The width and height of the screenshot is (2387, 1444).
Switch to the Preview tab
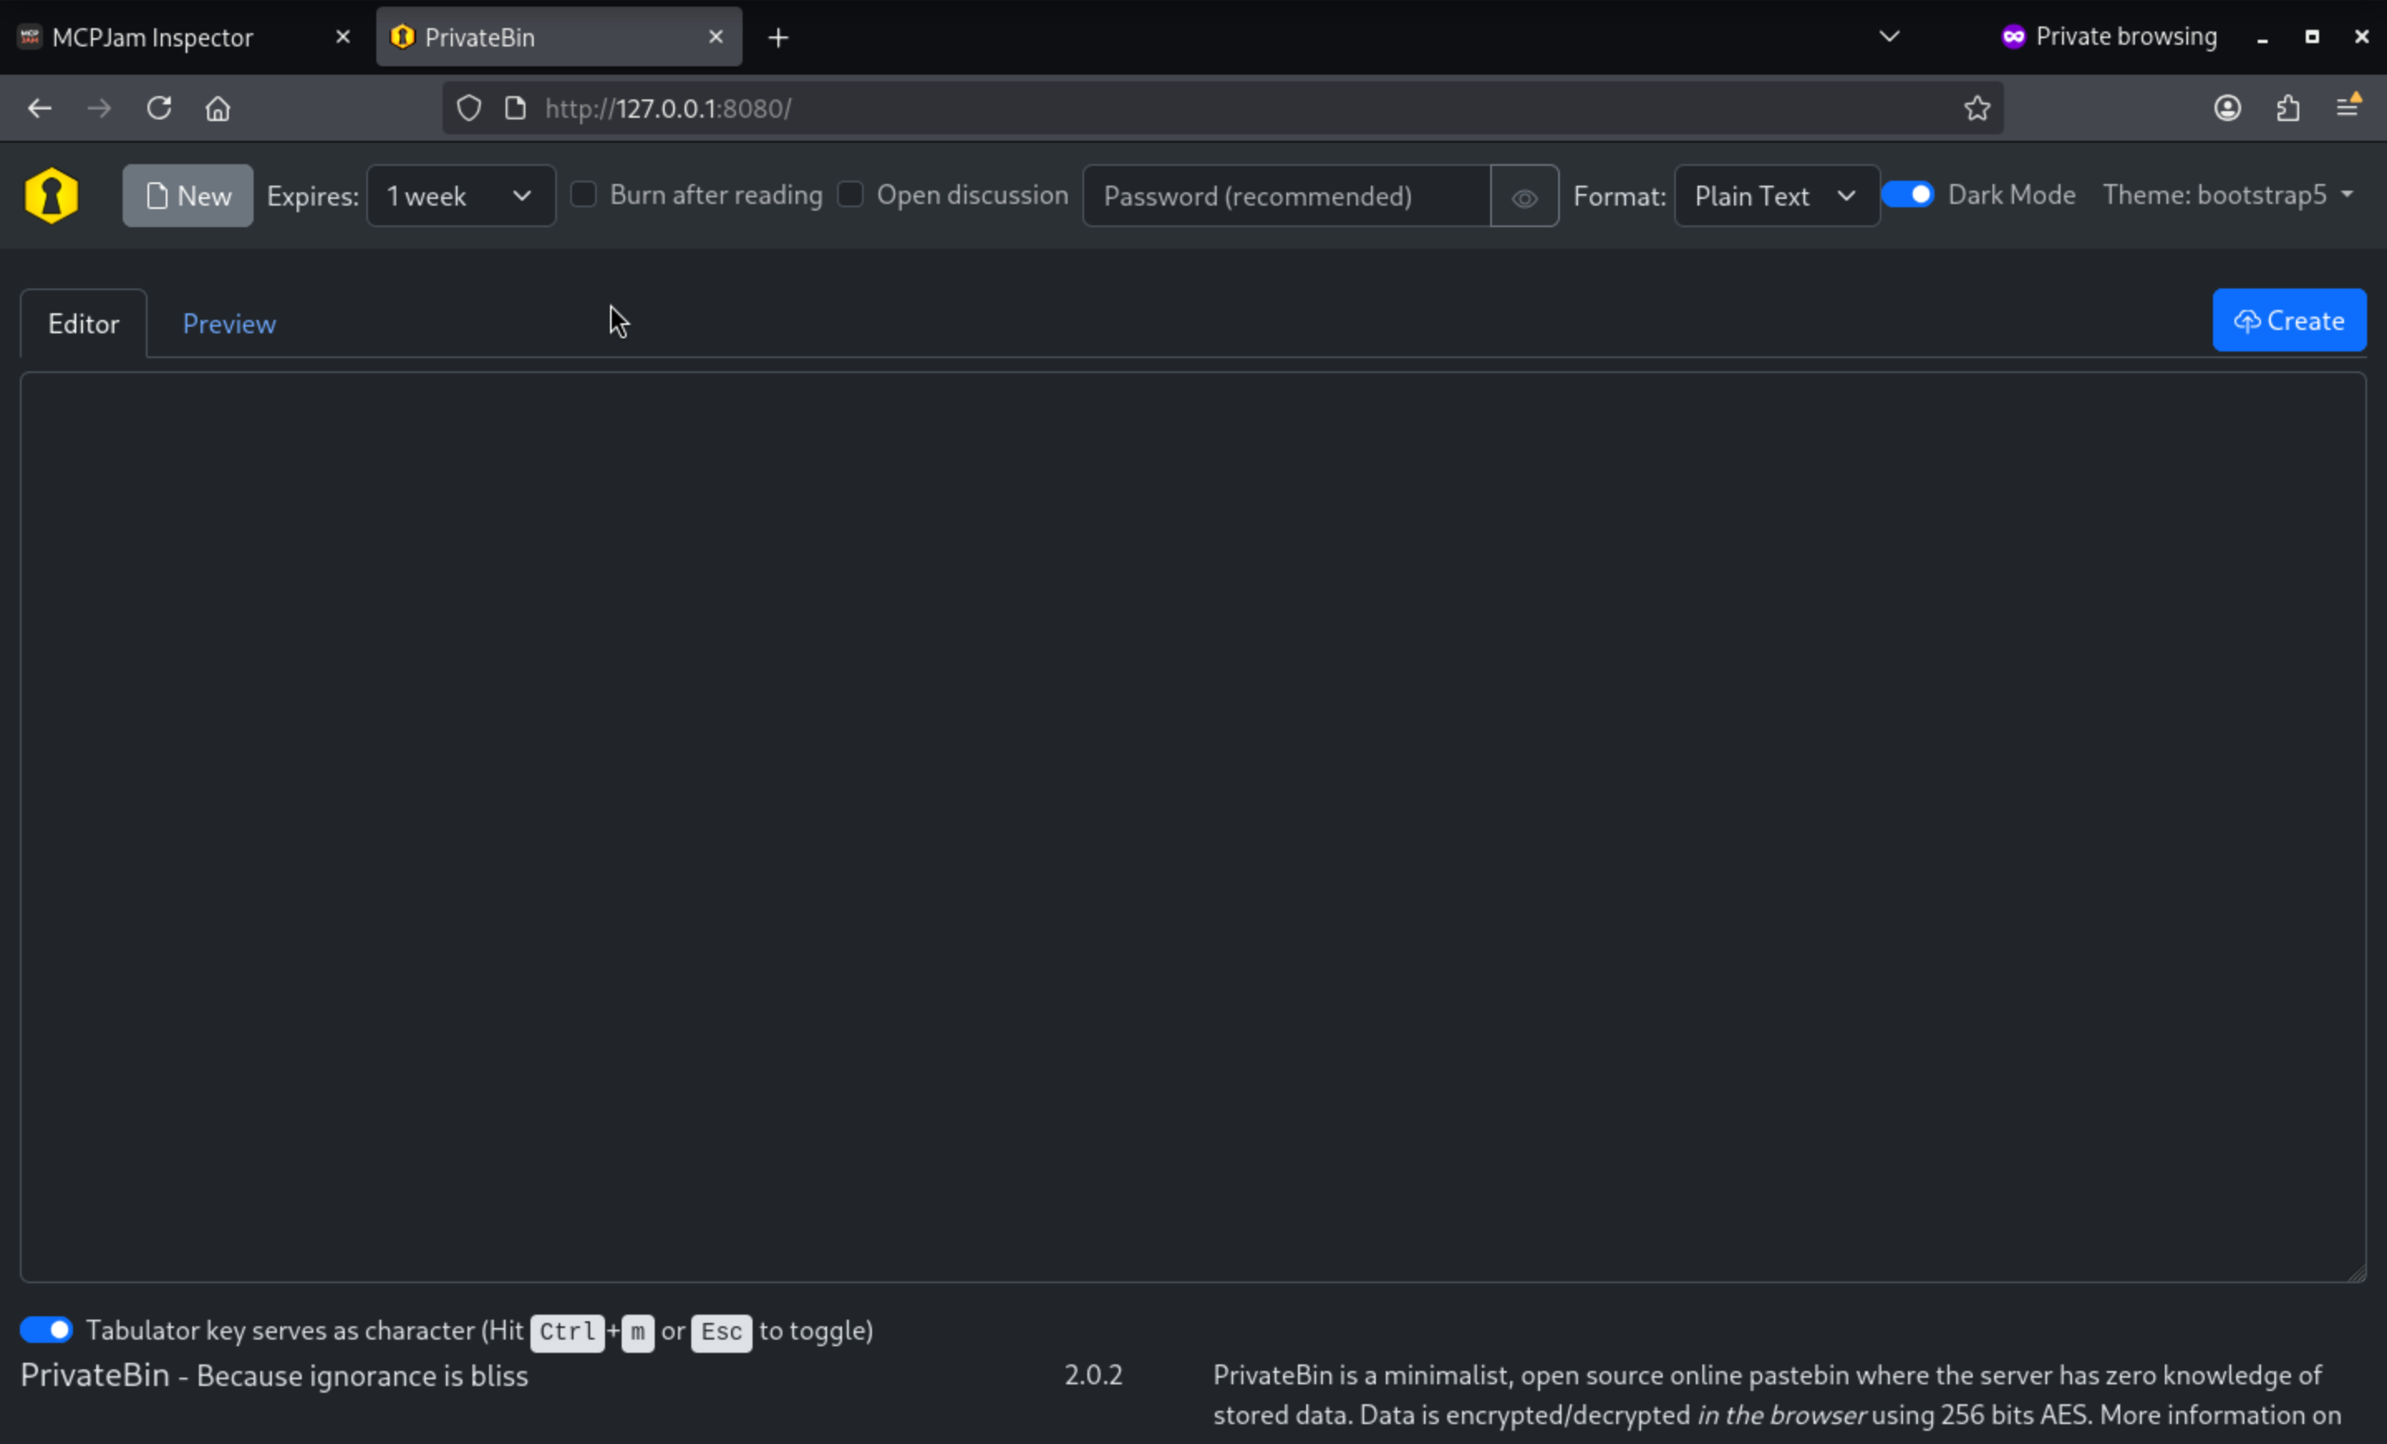(229, 323)
